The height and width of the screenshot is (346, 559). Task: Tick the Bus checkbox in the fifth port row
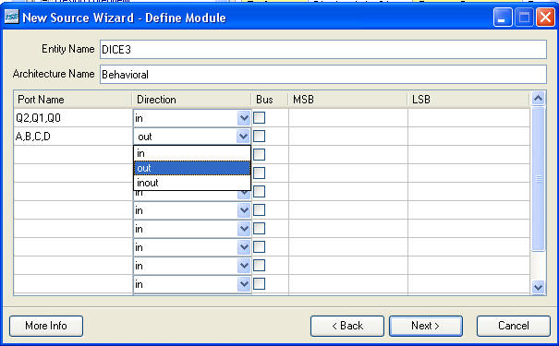click(260, 192)
